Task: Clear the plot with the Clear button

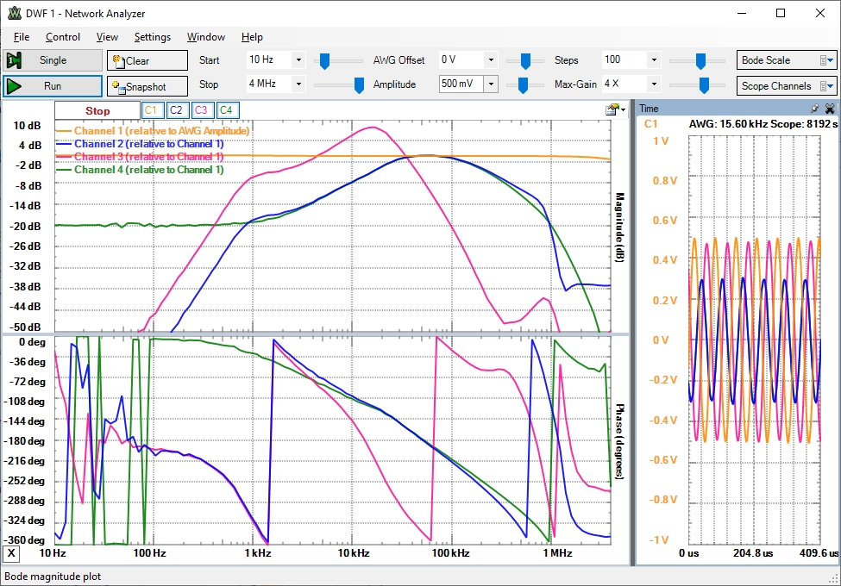Action: 147,60
